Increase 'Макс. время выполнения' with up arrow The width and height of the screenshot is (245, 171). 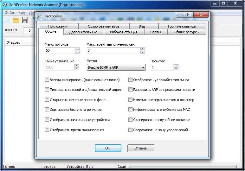(x=142, y=49)
